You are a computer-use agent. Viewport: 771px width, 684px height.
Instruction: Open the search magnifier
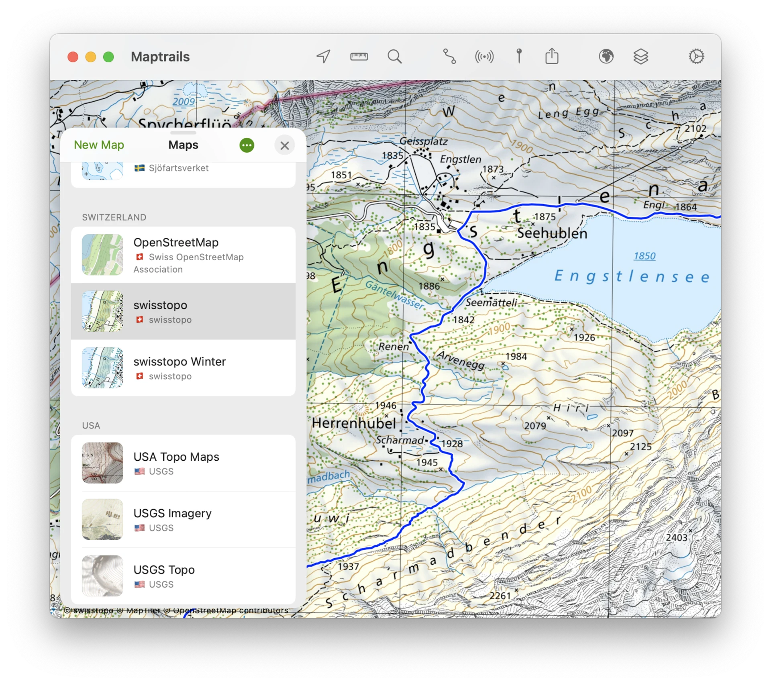[394, 57]
